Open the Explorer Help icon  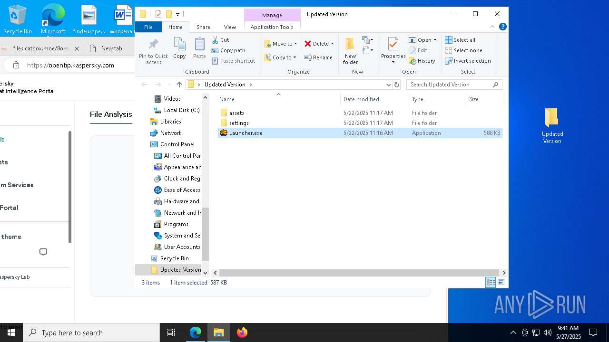click(503, 27)
